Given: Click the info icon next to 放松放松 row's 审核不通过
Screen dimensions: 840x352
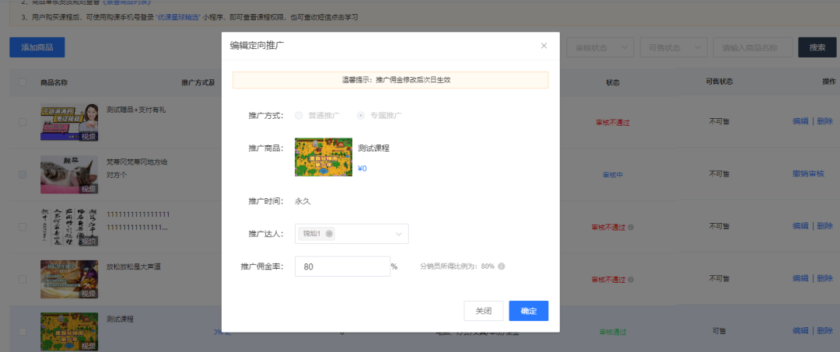Looking at the screenshot, I should (631, 279).
